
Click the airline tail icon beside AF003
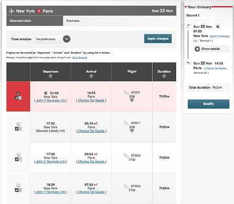[127, 156]
